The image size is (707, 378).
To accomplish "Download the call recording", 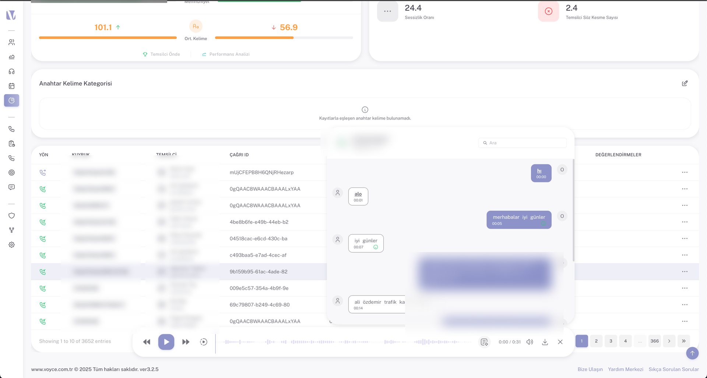I will tap(545, 342).
